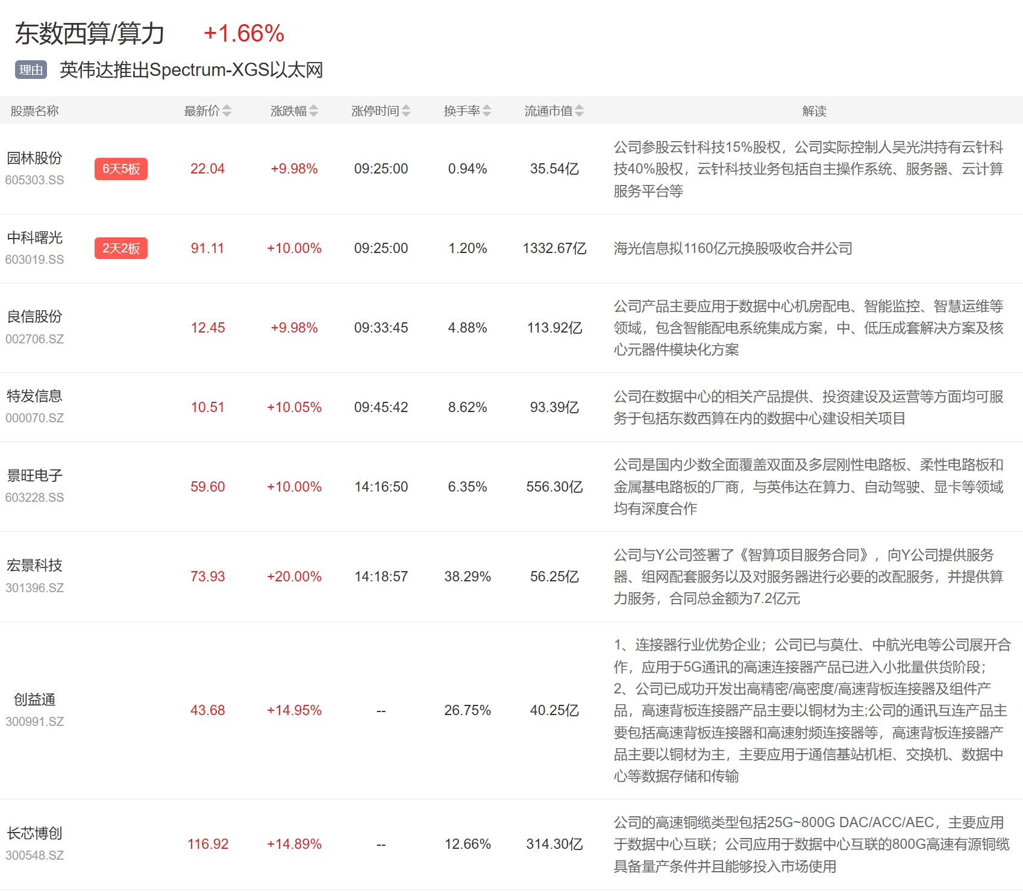This screenshot has width=1023, height=891.
Task: Sort by 涨跌幅 column arrows
Action: coord(313,111)
